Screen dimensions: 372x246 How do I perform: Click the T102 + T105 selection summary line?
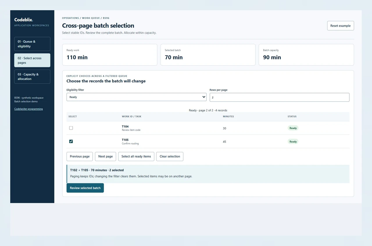97,170
